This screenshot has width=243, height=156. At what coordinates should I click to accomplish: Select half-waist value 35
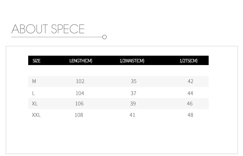(133, 82)
